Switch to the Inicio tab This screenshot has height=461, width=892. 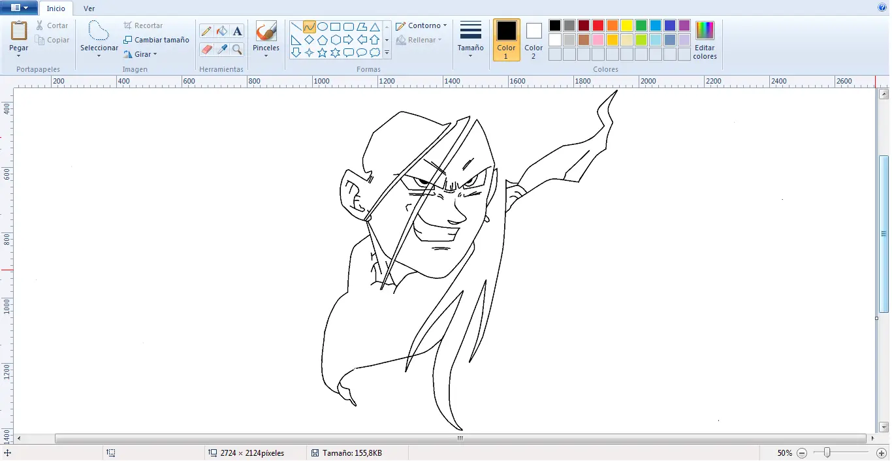[x=56, y=8]
